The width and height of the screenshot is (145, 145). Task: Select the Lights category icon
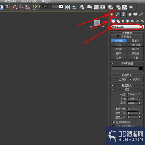click(x=123, y=21)
